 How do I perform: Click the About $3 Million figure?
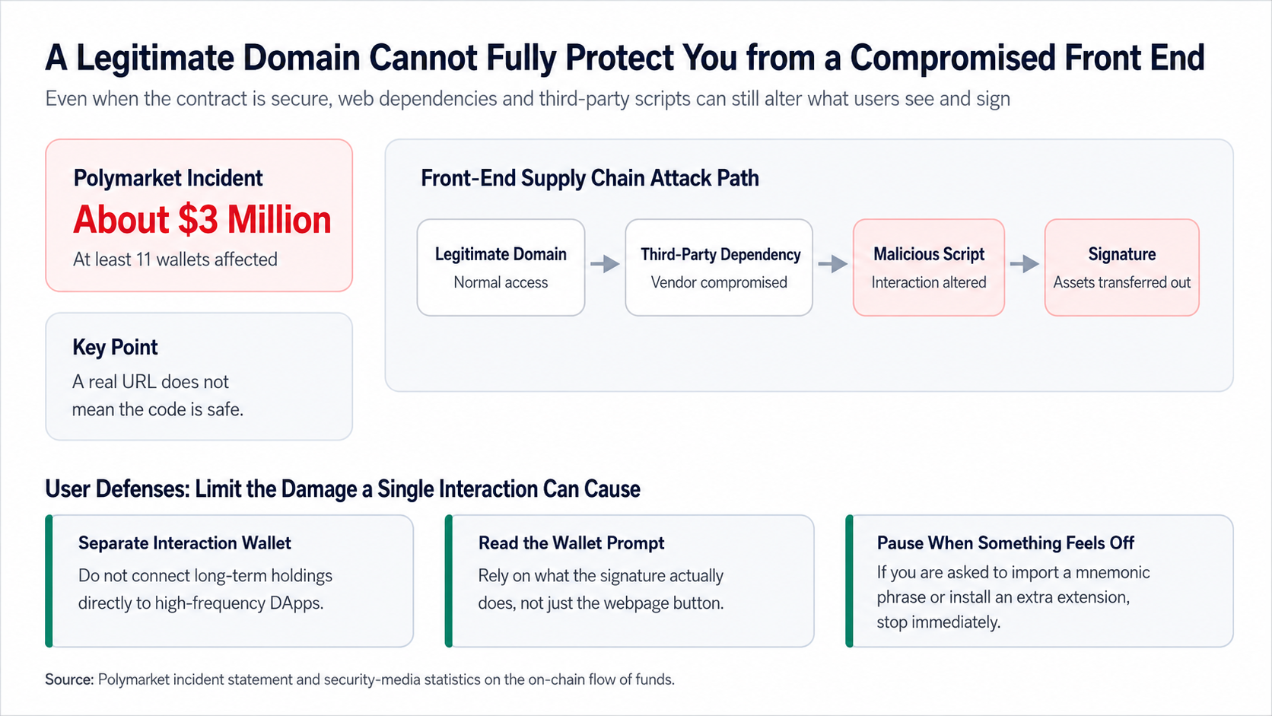click(x=202, y=220)
